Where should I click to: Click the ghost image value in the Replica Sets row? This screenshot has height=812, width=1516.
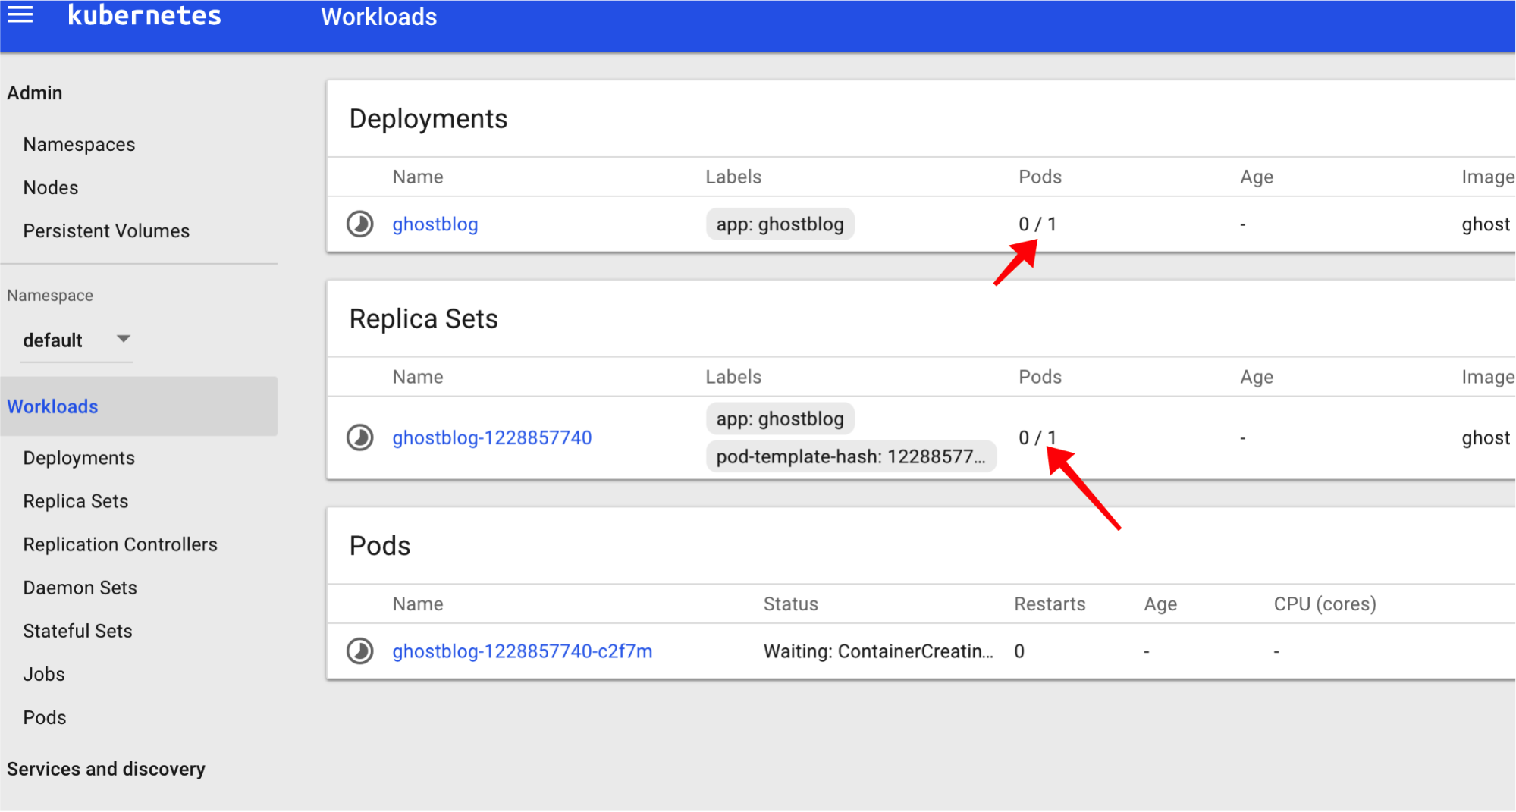click(1486, 437)
